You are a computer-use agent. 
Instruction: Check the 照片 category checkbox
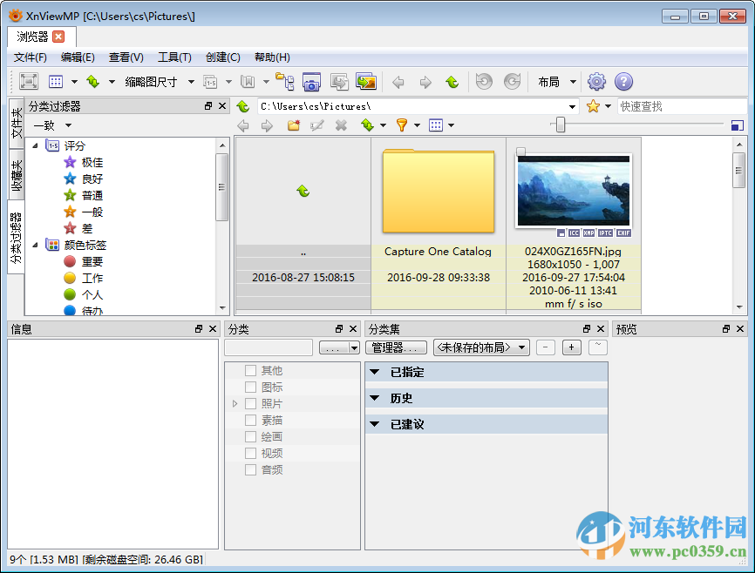tap(250, 403)
